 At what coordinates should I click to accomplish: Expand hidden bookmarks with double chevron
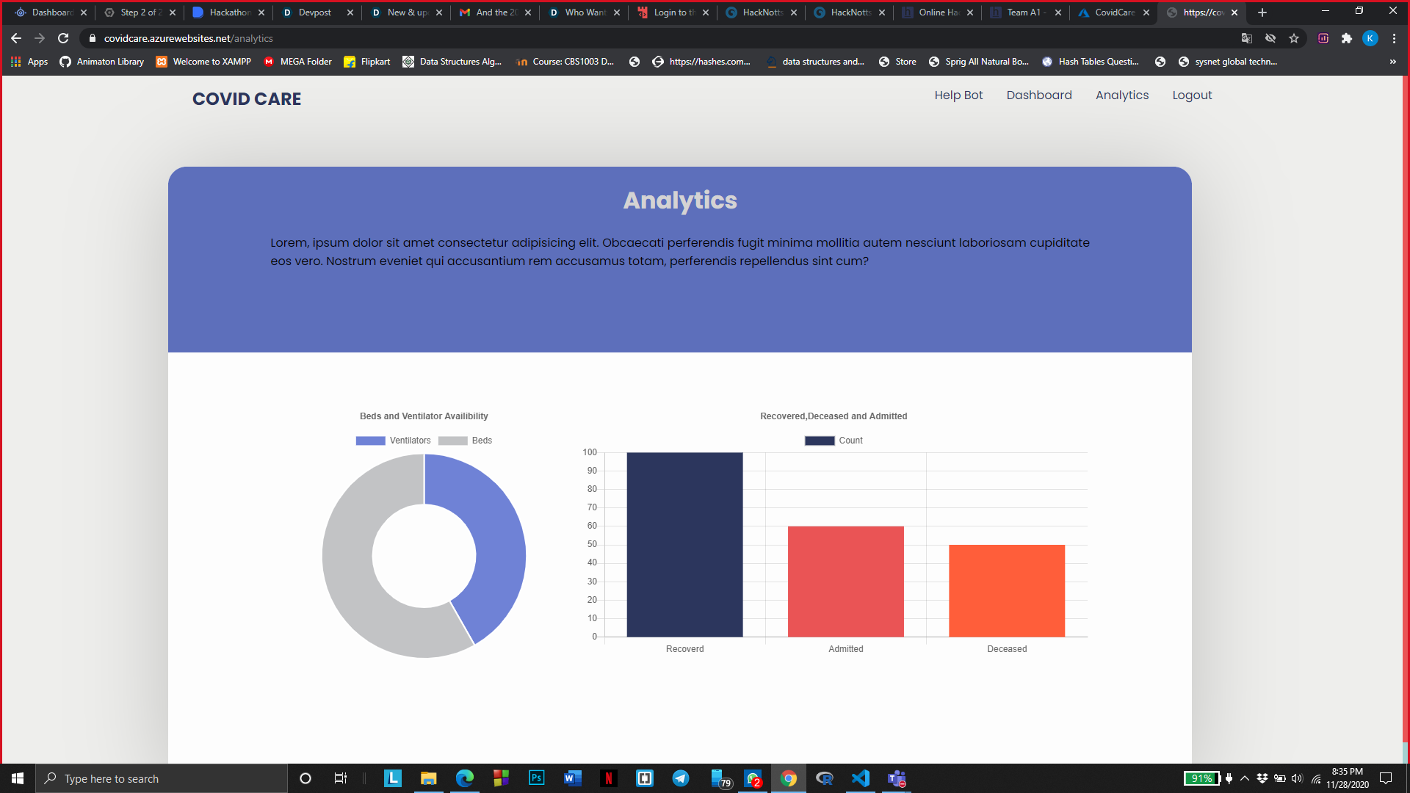click(x=1392, y=62)
